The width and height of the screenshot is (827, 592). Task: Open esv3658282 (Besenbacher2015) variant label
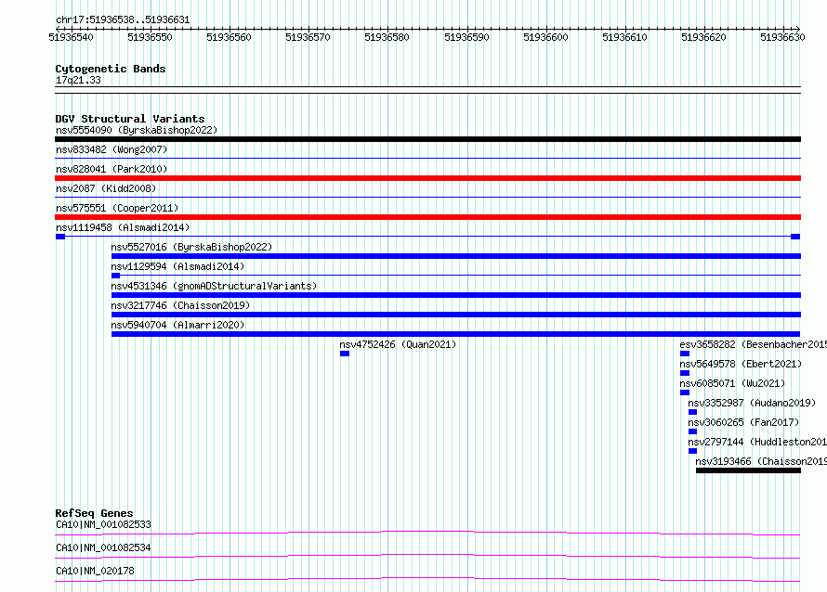(754, 344)
